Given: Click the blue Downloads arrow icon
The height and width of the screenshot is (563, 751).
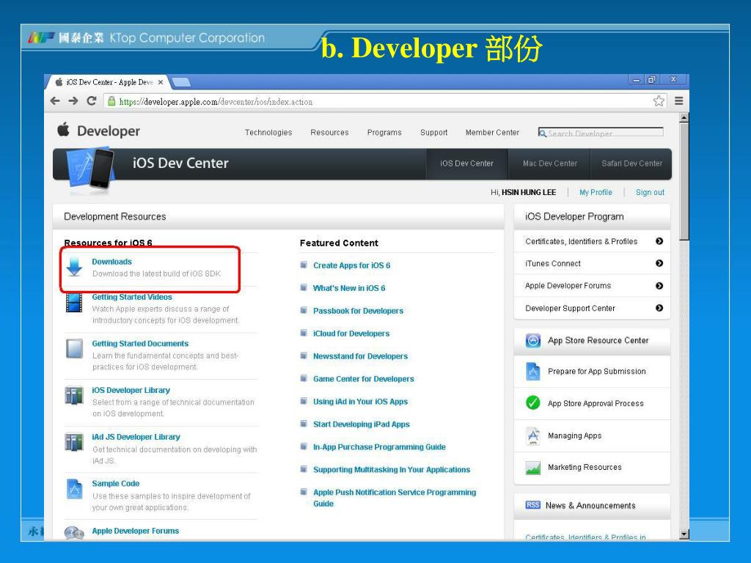Looking at the screenshot, I should (x=74, y=266).
